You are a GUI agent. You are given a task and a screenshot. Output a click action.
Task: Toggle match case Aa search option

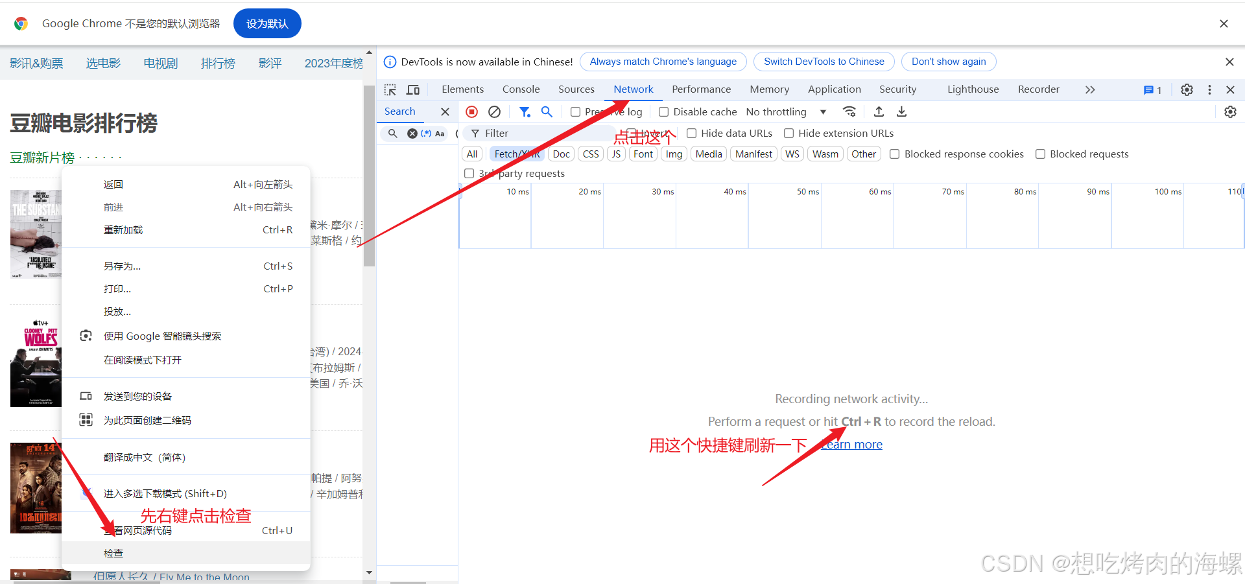(x=440, y=134)
